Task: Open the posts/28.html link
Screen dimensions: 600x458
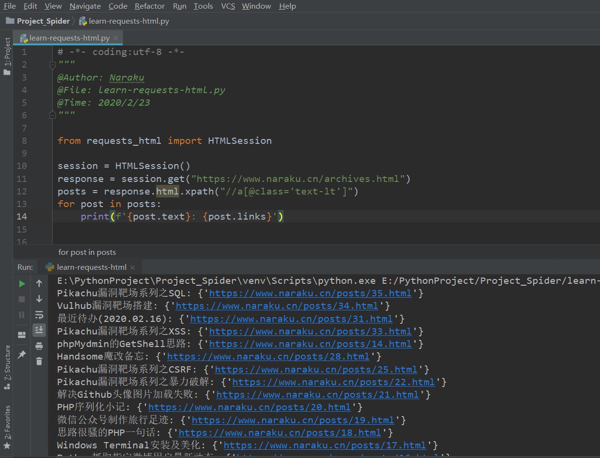Action: click(x=268, y=357)
